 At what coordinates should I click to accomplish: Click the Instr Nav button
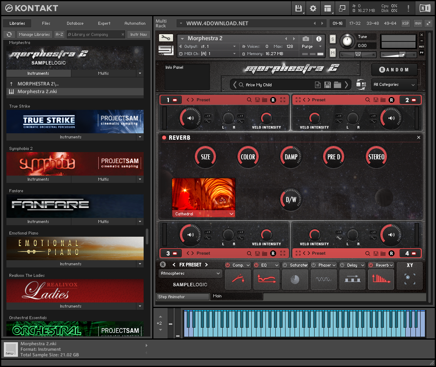[x=138, y=35]
